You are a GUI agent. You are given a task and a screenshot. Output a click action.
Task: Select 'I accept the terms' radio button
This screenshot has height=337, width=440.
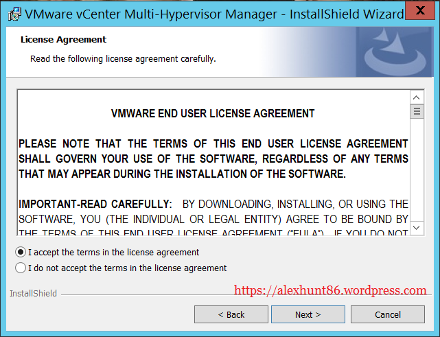tap(21, 253)
